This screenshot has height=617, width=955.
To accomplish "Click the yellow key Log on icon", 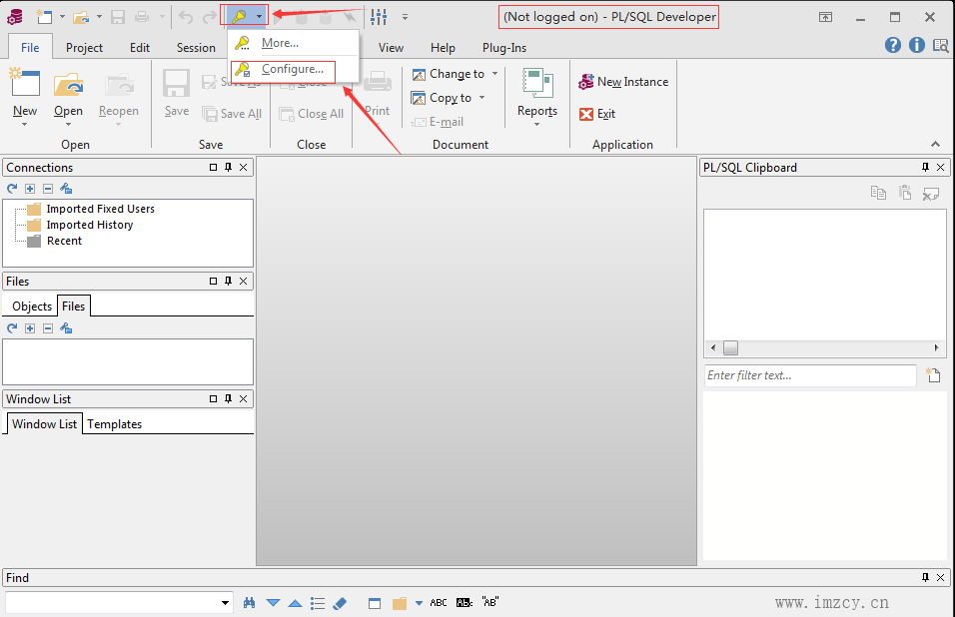I will pos(239,16).
